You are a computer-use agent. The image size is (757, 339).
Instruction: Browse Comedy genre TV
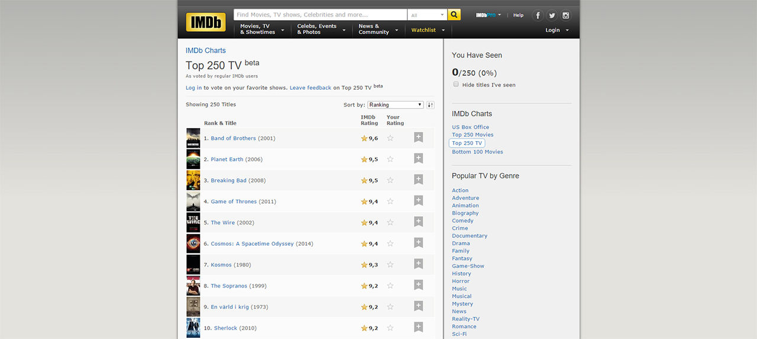point(462,220)
